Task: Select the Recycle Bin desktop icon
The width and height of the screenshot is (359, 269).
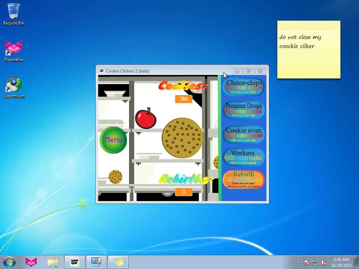Action: pos(14,14)
